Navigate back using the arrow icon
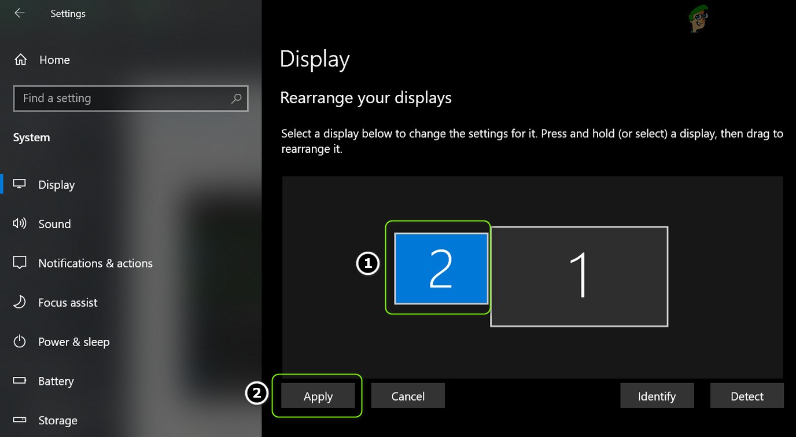The image size is (796, 437). [x=19, y=13]
